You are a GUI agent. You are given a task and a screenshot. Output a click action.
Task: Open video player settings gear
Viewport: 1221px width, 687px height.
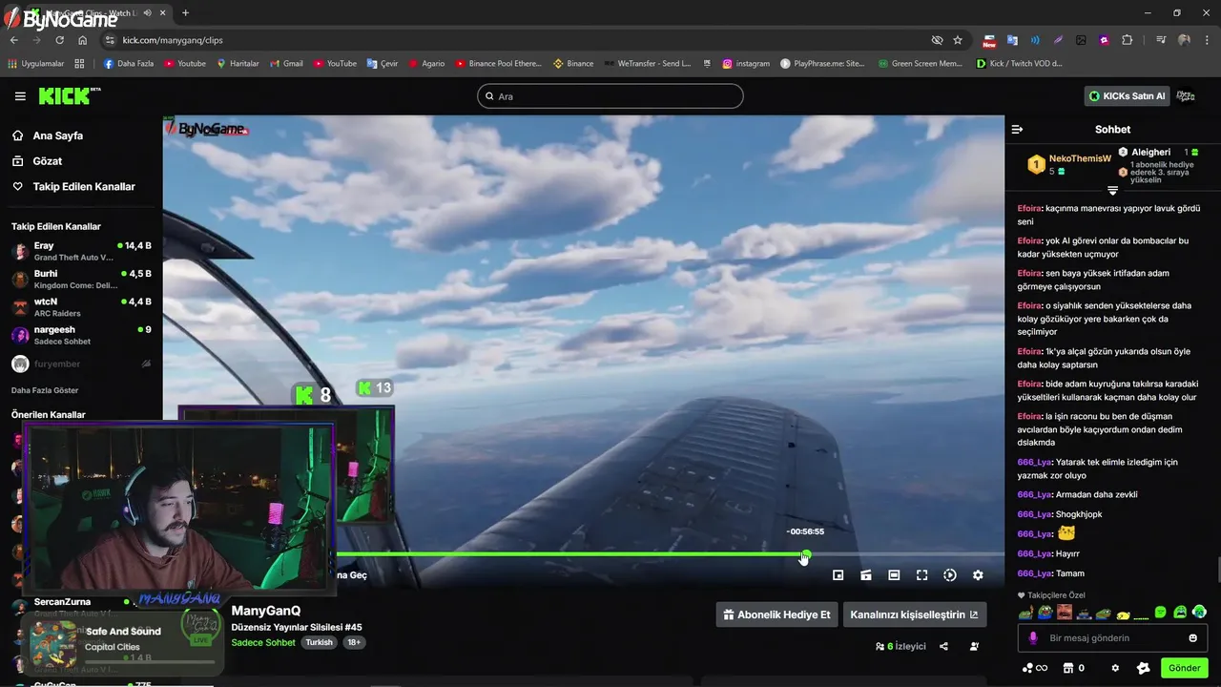[978, 575]
